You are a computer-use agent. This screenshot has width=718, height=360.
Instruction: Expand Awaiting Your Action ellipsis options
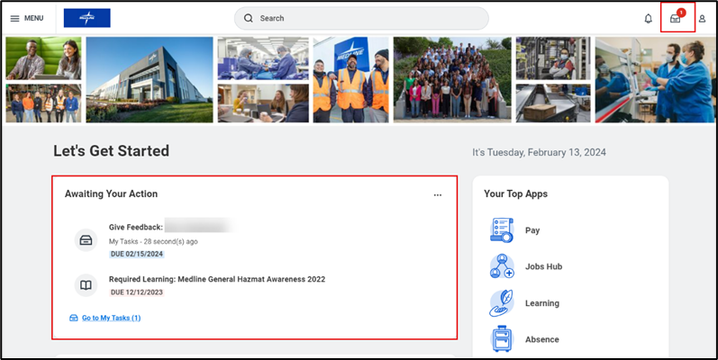pos(438,194)
